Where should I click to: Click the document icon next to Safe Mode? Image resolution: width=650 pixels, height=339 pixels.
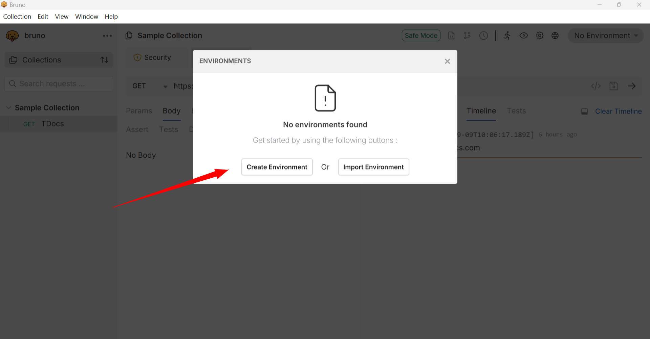click(451, 36)
